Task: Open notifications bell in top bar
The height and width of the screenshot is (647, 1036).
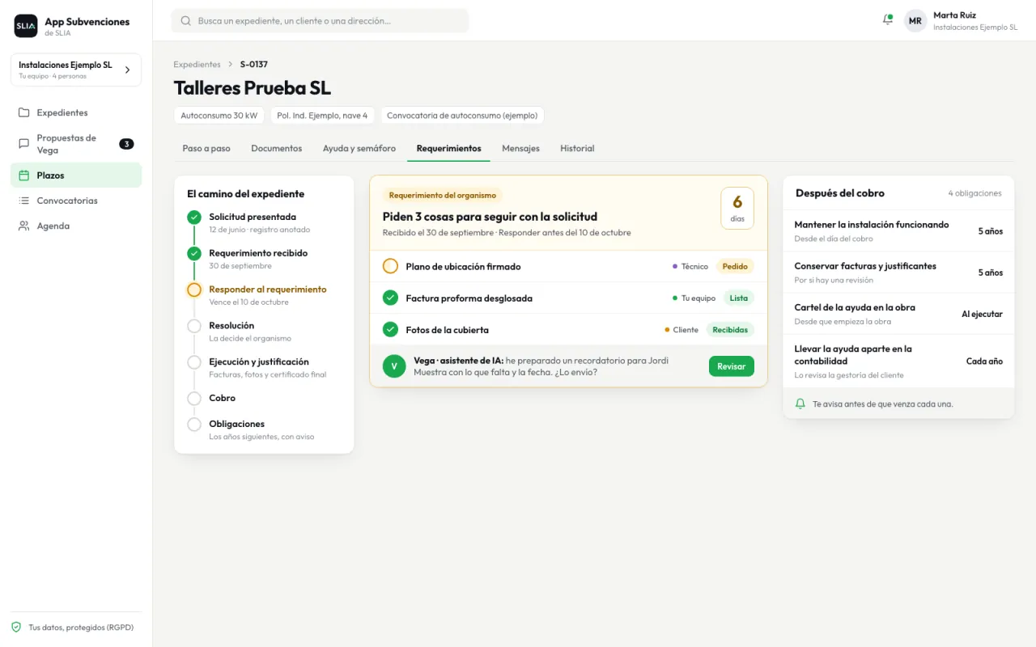Action: click(x=888, y=20)
